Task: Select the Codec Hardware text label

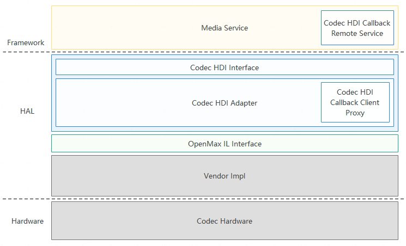Action: pyautogui.click(x=225, y=221)
